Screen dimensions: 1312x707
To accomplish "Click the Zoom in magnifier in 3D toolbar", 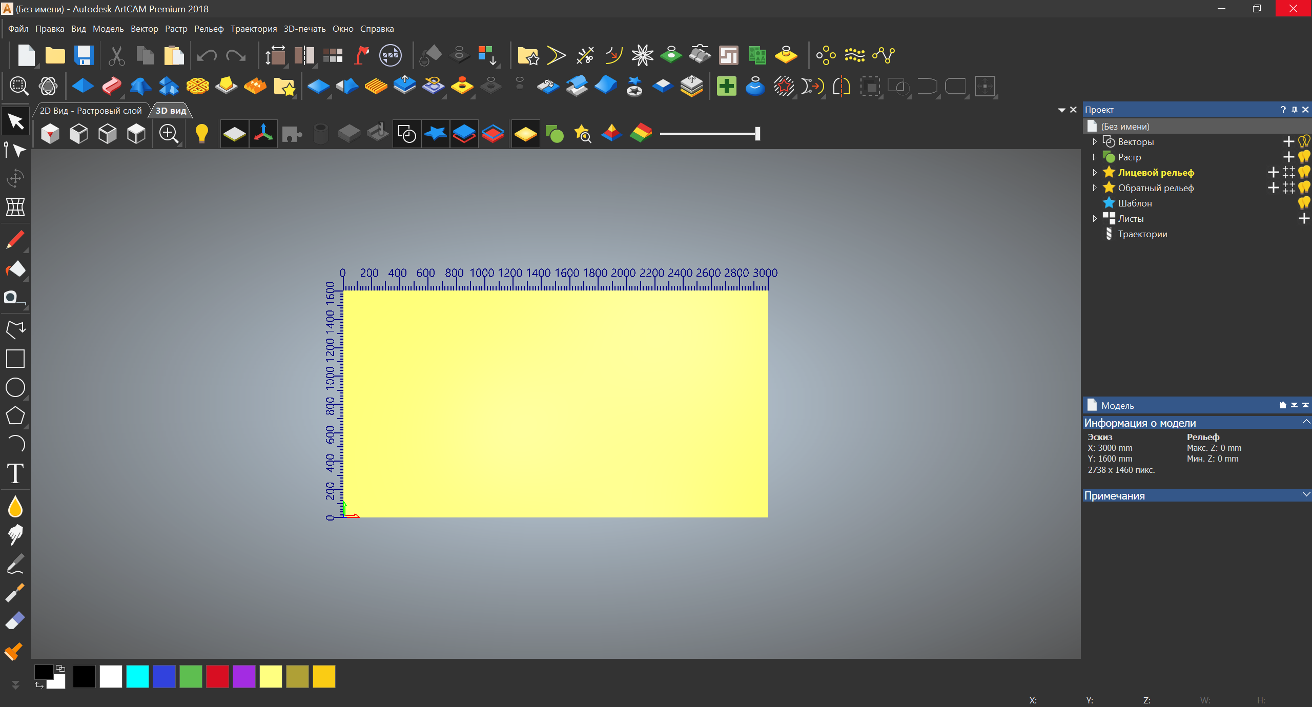I will click(169, 134).
